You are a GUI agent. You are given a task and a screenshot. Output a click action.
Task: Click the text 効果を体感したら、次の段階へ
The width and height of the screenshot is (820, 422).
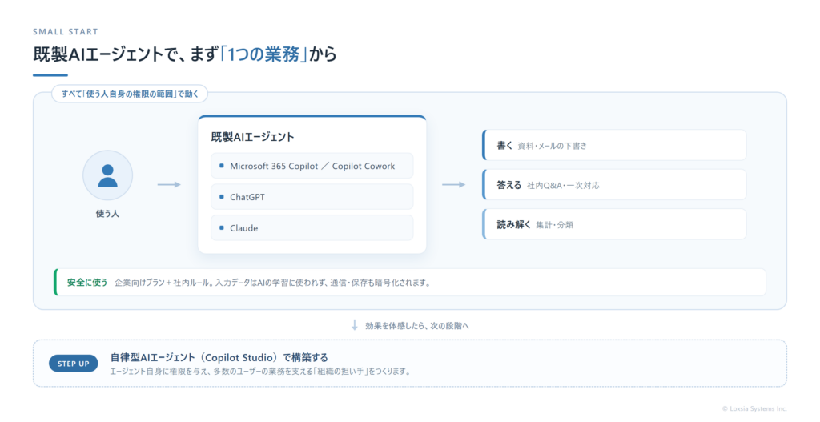coord(416,325)
